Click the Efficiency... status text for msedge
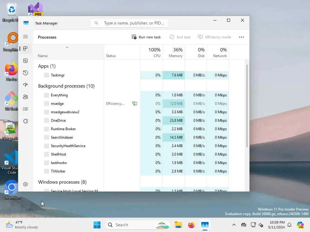This screenshot has height=232, width=310. pos(115,104)
